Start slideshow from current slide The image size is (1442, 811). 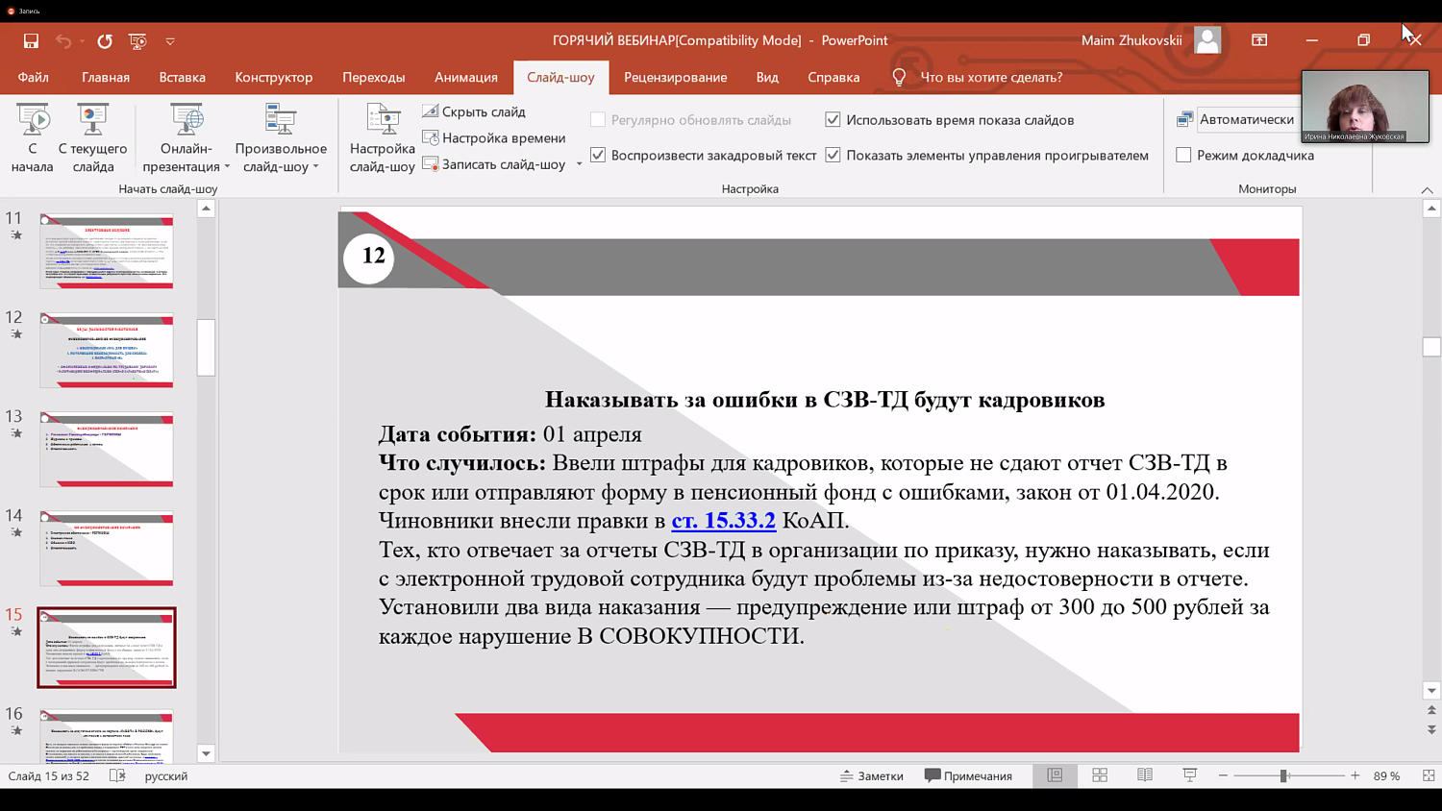[92, 138]
